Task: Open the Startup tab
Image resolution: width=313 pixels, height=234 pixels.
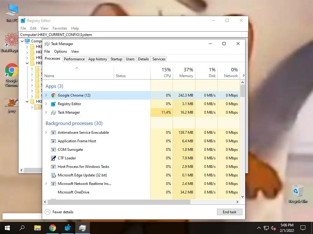Action: 116,59
